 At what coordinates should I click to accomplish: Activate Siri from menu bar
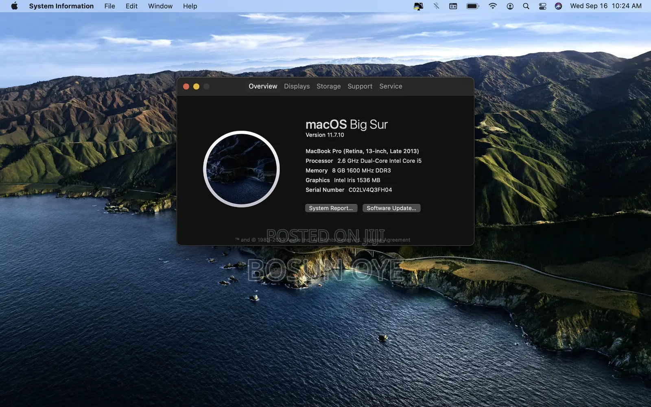[x=558, y=6]
